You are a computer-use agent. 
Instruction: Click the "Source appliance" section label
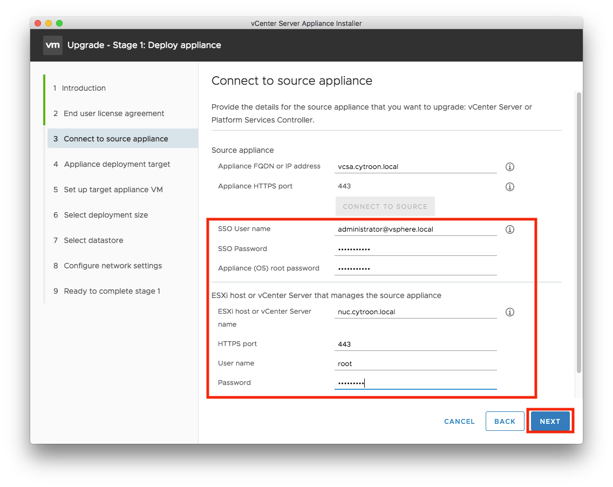(x=242, y=150)
